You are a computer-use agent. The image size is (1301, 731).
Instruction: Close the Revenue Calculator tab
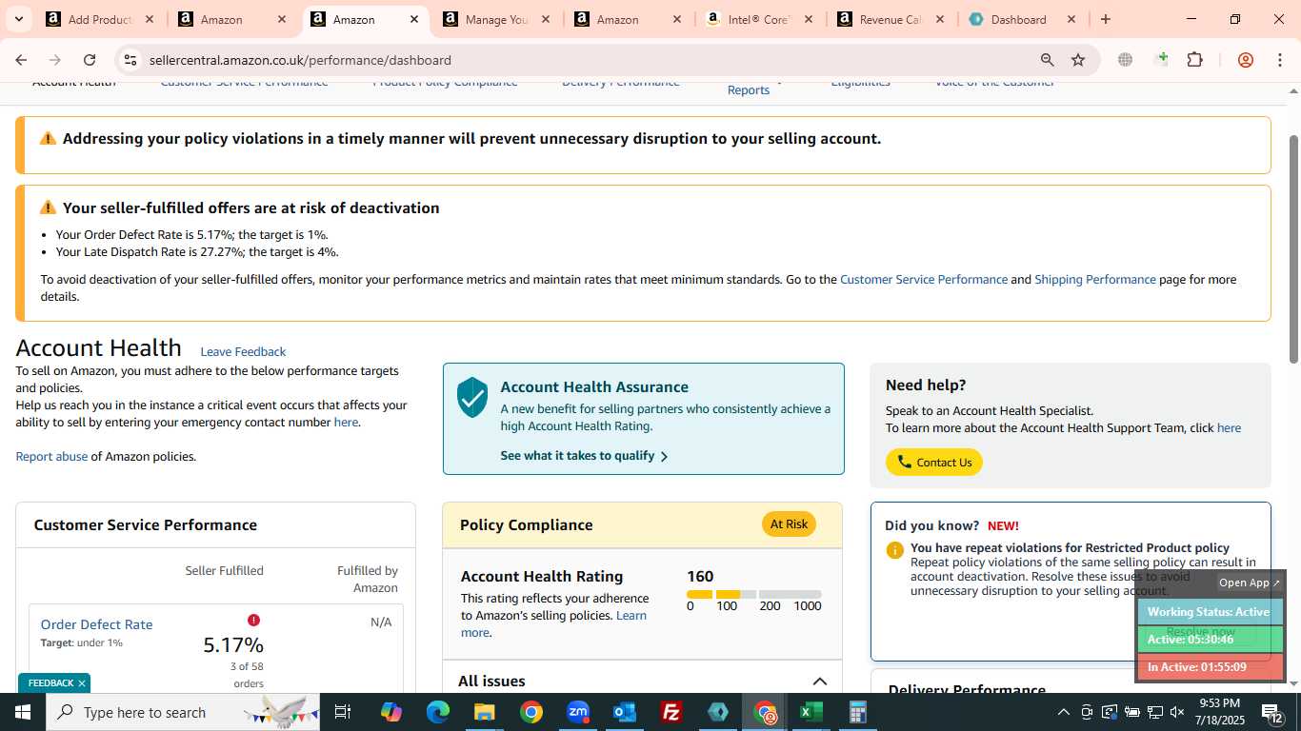tap(940, 19)
